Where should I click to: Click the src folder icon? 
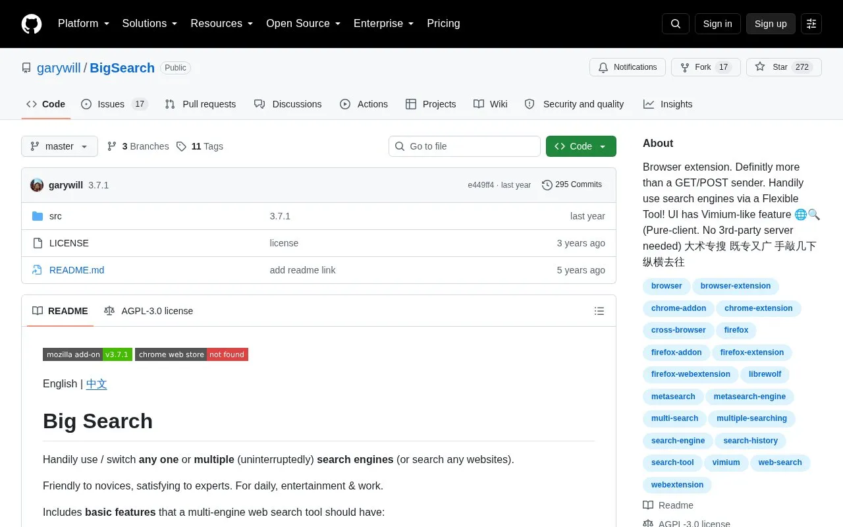point(38,216)
